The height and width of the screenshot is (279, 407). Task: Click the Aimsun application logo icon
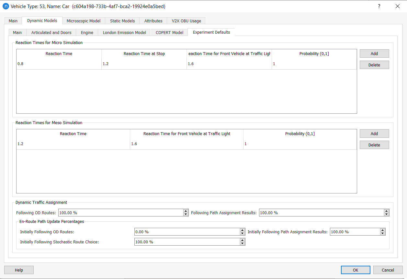(x=6, y=6)
